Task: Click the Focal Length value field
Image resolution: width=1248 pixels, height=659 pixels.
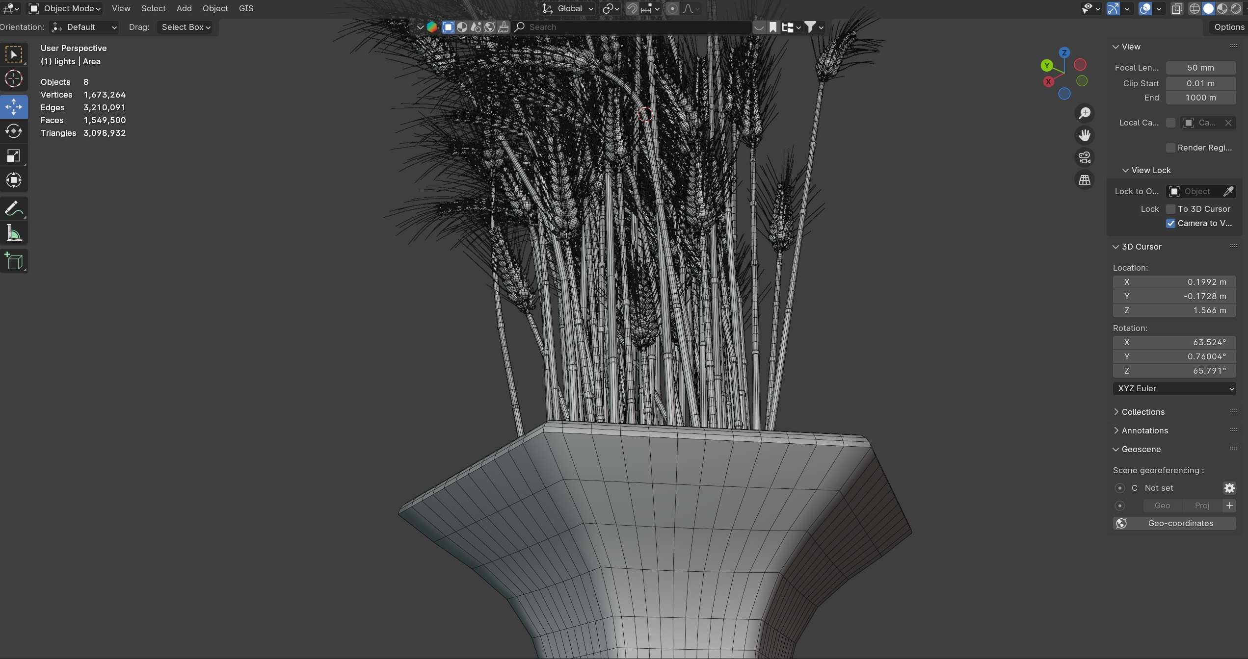Action: tap(1200, 68)
